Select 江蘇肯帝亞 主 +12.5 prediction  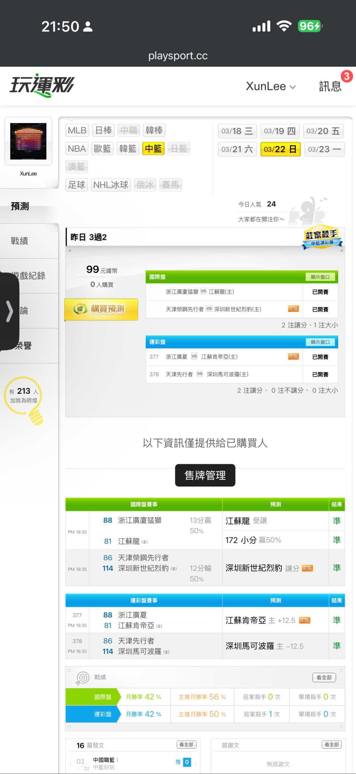(276, 620)
